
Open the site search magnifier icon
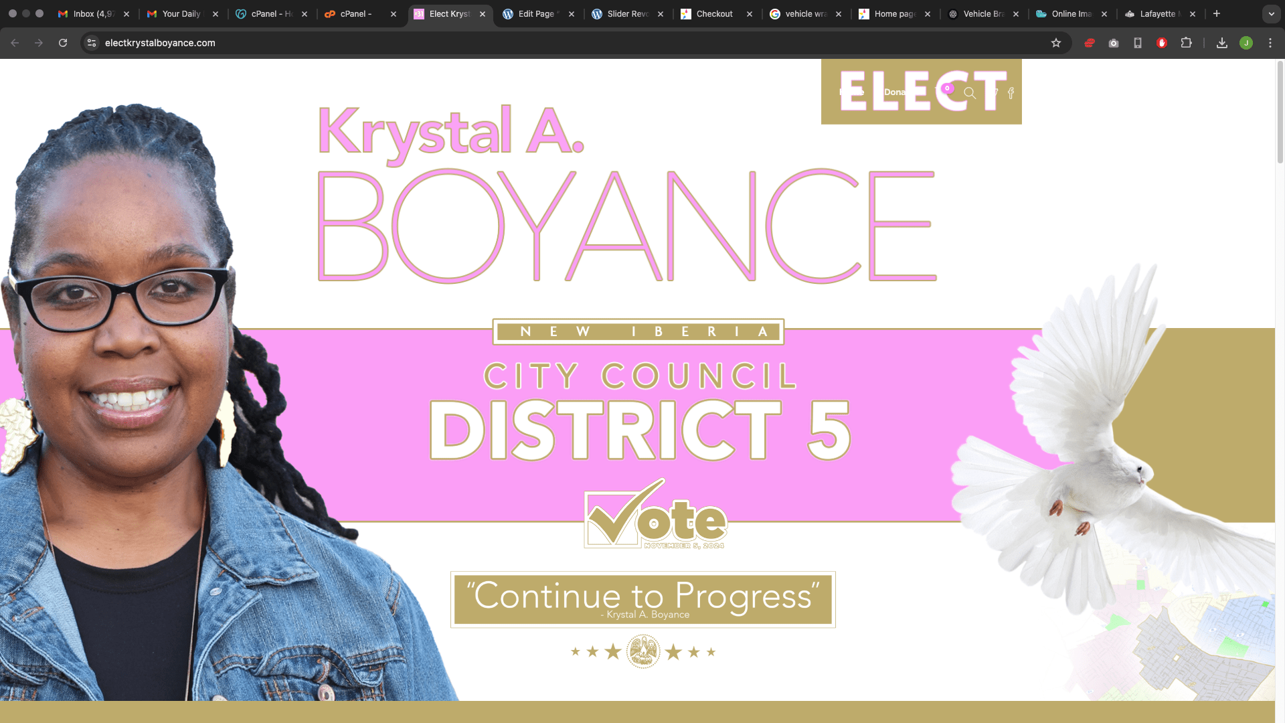coord(970,93)
